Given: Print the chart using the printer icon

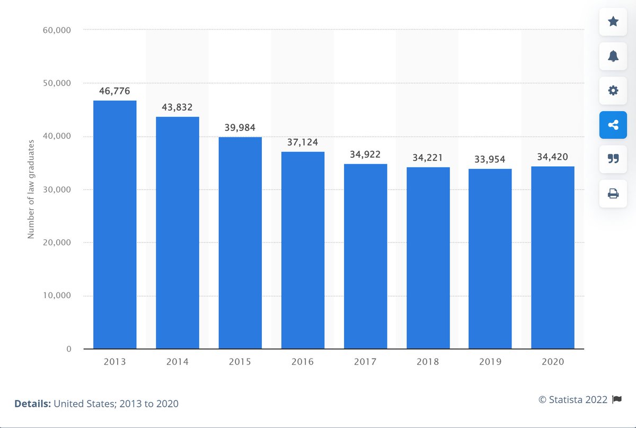Looking at the screenshot, I should point(613,193).
